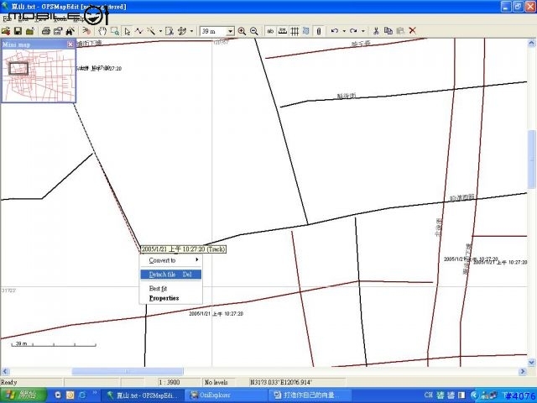Select the hand pan tool
The width and height of the screenshot is (537, 403).
(x=102, y=31)
